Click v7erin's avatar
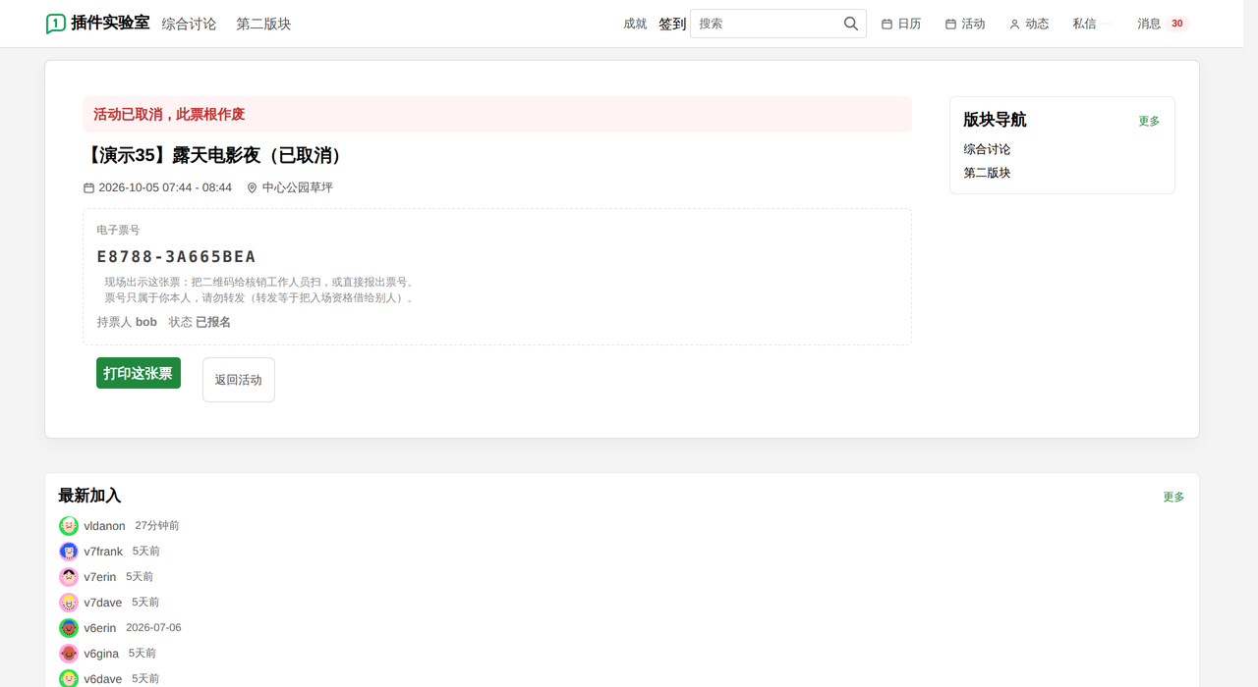This screenshot has width=1258, height=687. tap(69, 577)
